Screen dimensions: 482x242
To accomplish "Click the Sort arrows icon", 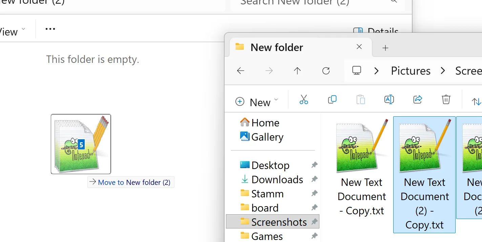I will coord(477,101).
